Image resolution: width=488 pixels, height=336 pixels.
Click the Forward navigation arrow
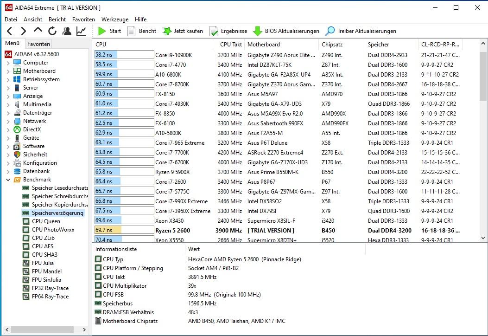point(23,31)
